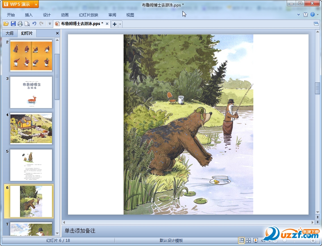Close the 布鲁姆博士去游泳.pps document tab
This screenshot has width=322, height=246.
(107, 24)
